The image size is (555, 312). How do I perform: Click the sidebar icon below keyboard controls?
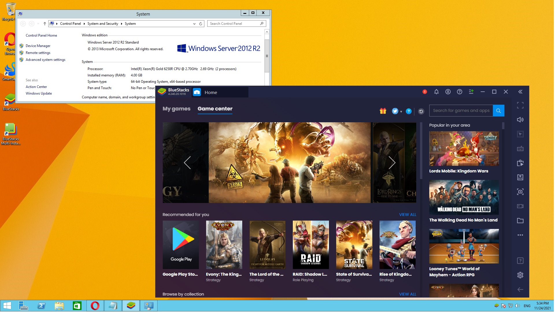[520, 163]
